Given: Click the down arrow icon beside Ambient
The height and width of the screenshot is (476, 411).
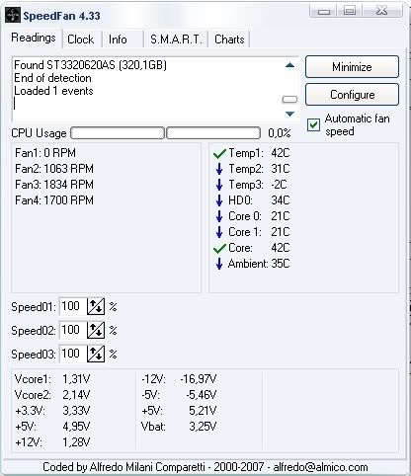Looking at the screenshot, I should (x=219, y=264).
